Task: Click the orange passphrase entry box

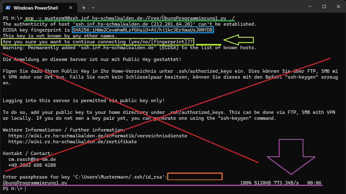Action: click(195, 177)
